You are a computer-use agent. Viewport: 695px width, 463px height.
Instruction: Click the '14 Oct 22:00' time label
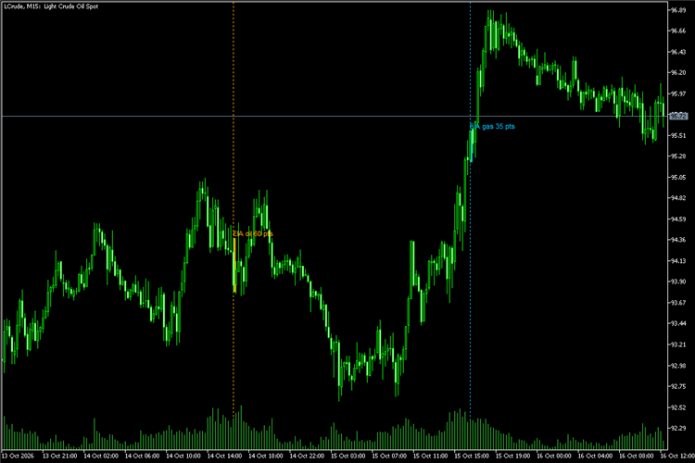click(307, 456)
